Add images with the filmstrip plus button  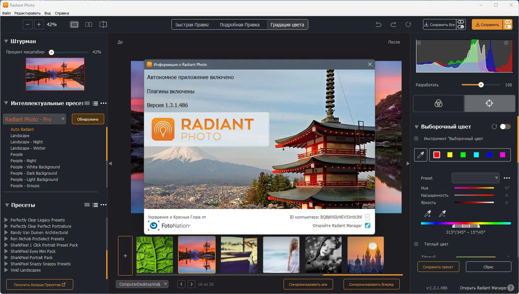click(x=125, y=255)
